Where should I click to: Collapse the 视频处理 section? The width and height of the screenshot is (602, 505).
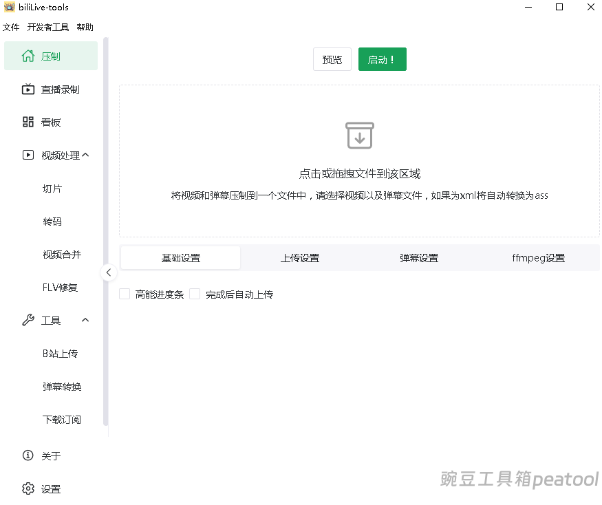tap(85, 155)
